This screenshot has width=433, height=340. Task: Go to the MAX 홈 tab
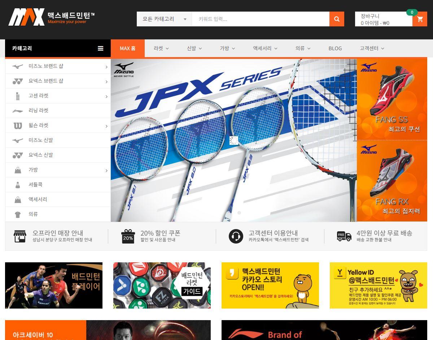click(x=127, y=48)
